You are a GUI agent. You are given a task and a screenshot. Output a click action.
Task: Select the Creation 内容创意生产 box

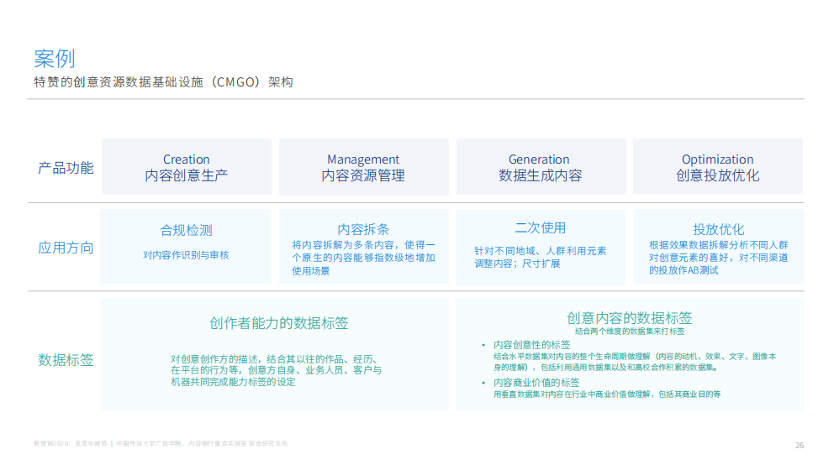tap(187, 167)
